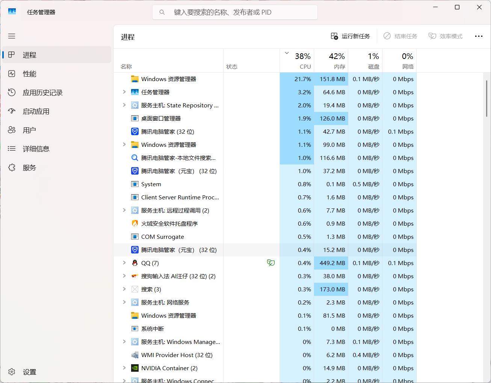
Task: Expand the 搜索 (3) process group
Action: [x=124, y=289]
